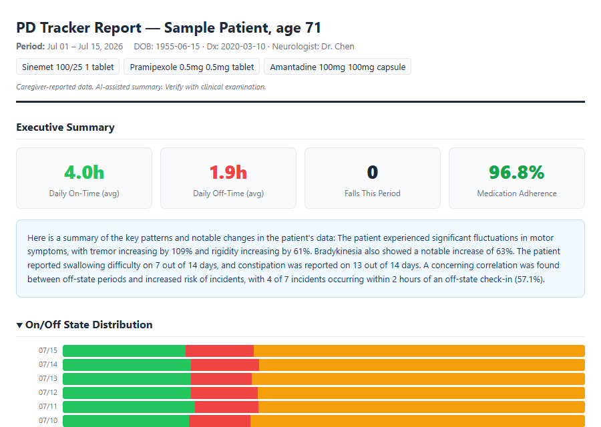Click the 07/11 date label
Screen dimensions: 601x427
[48, 406]
